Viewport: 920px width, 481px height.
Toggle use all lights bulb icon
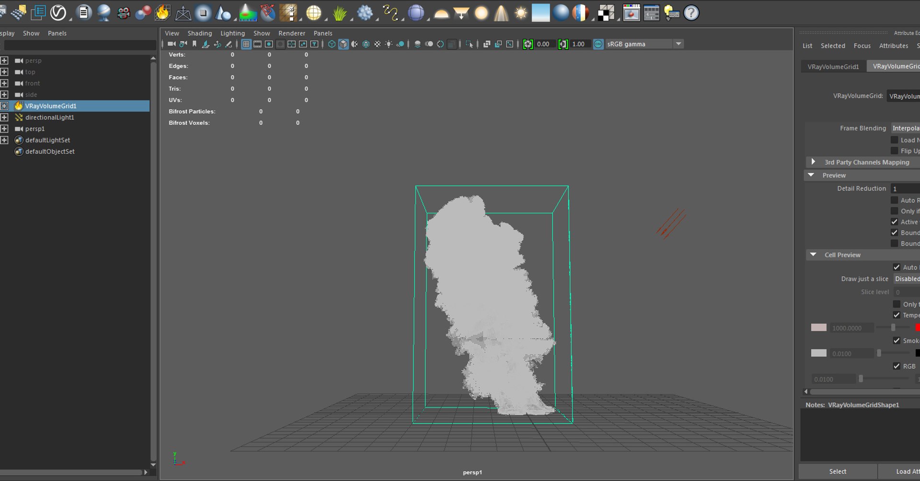click(x=389, y=44)
